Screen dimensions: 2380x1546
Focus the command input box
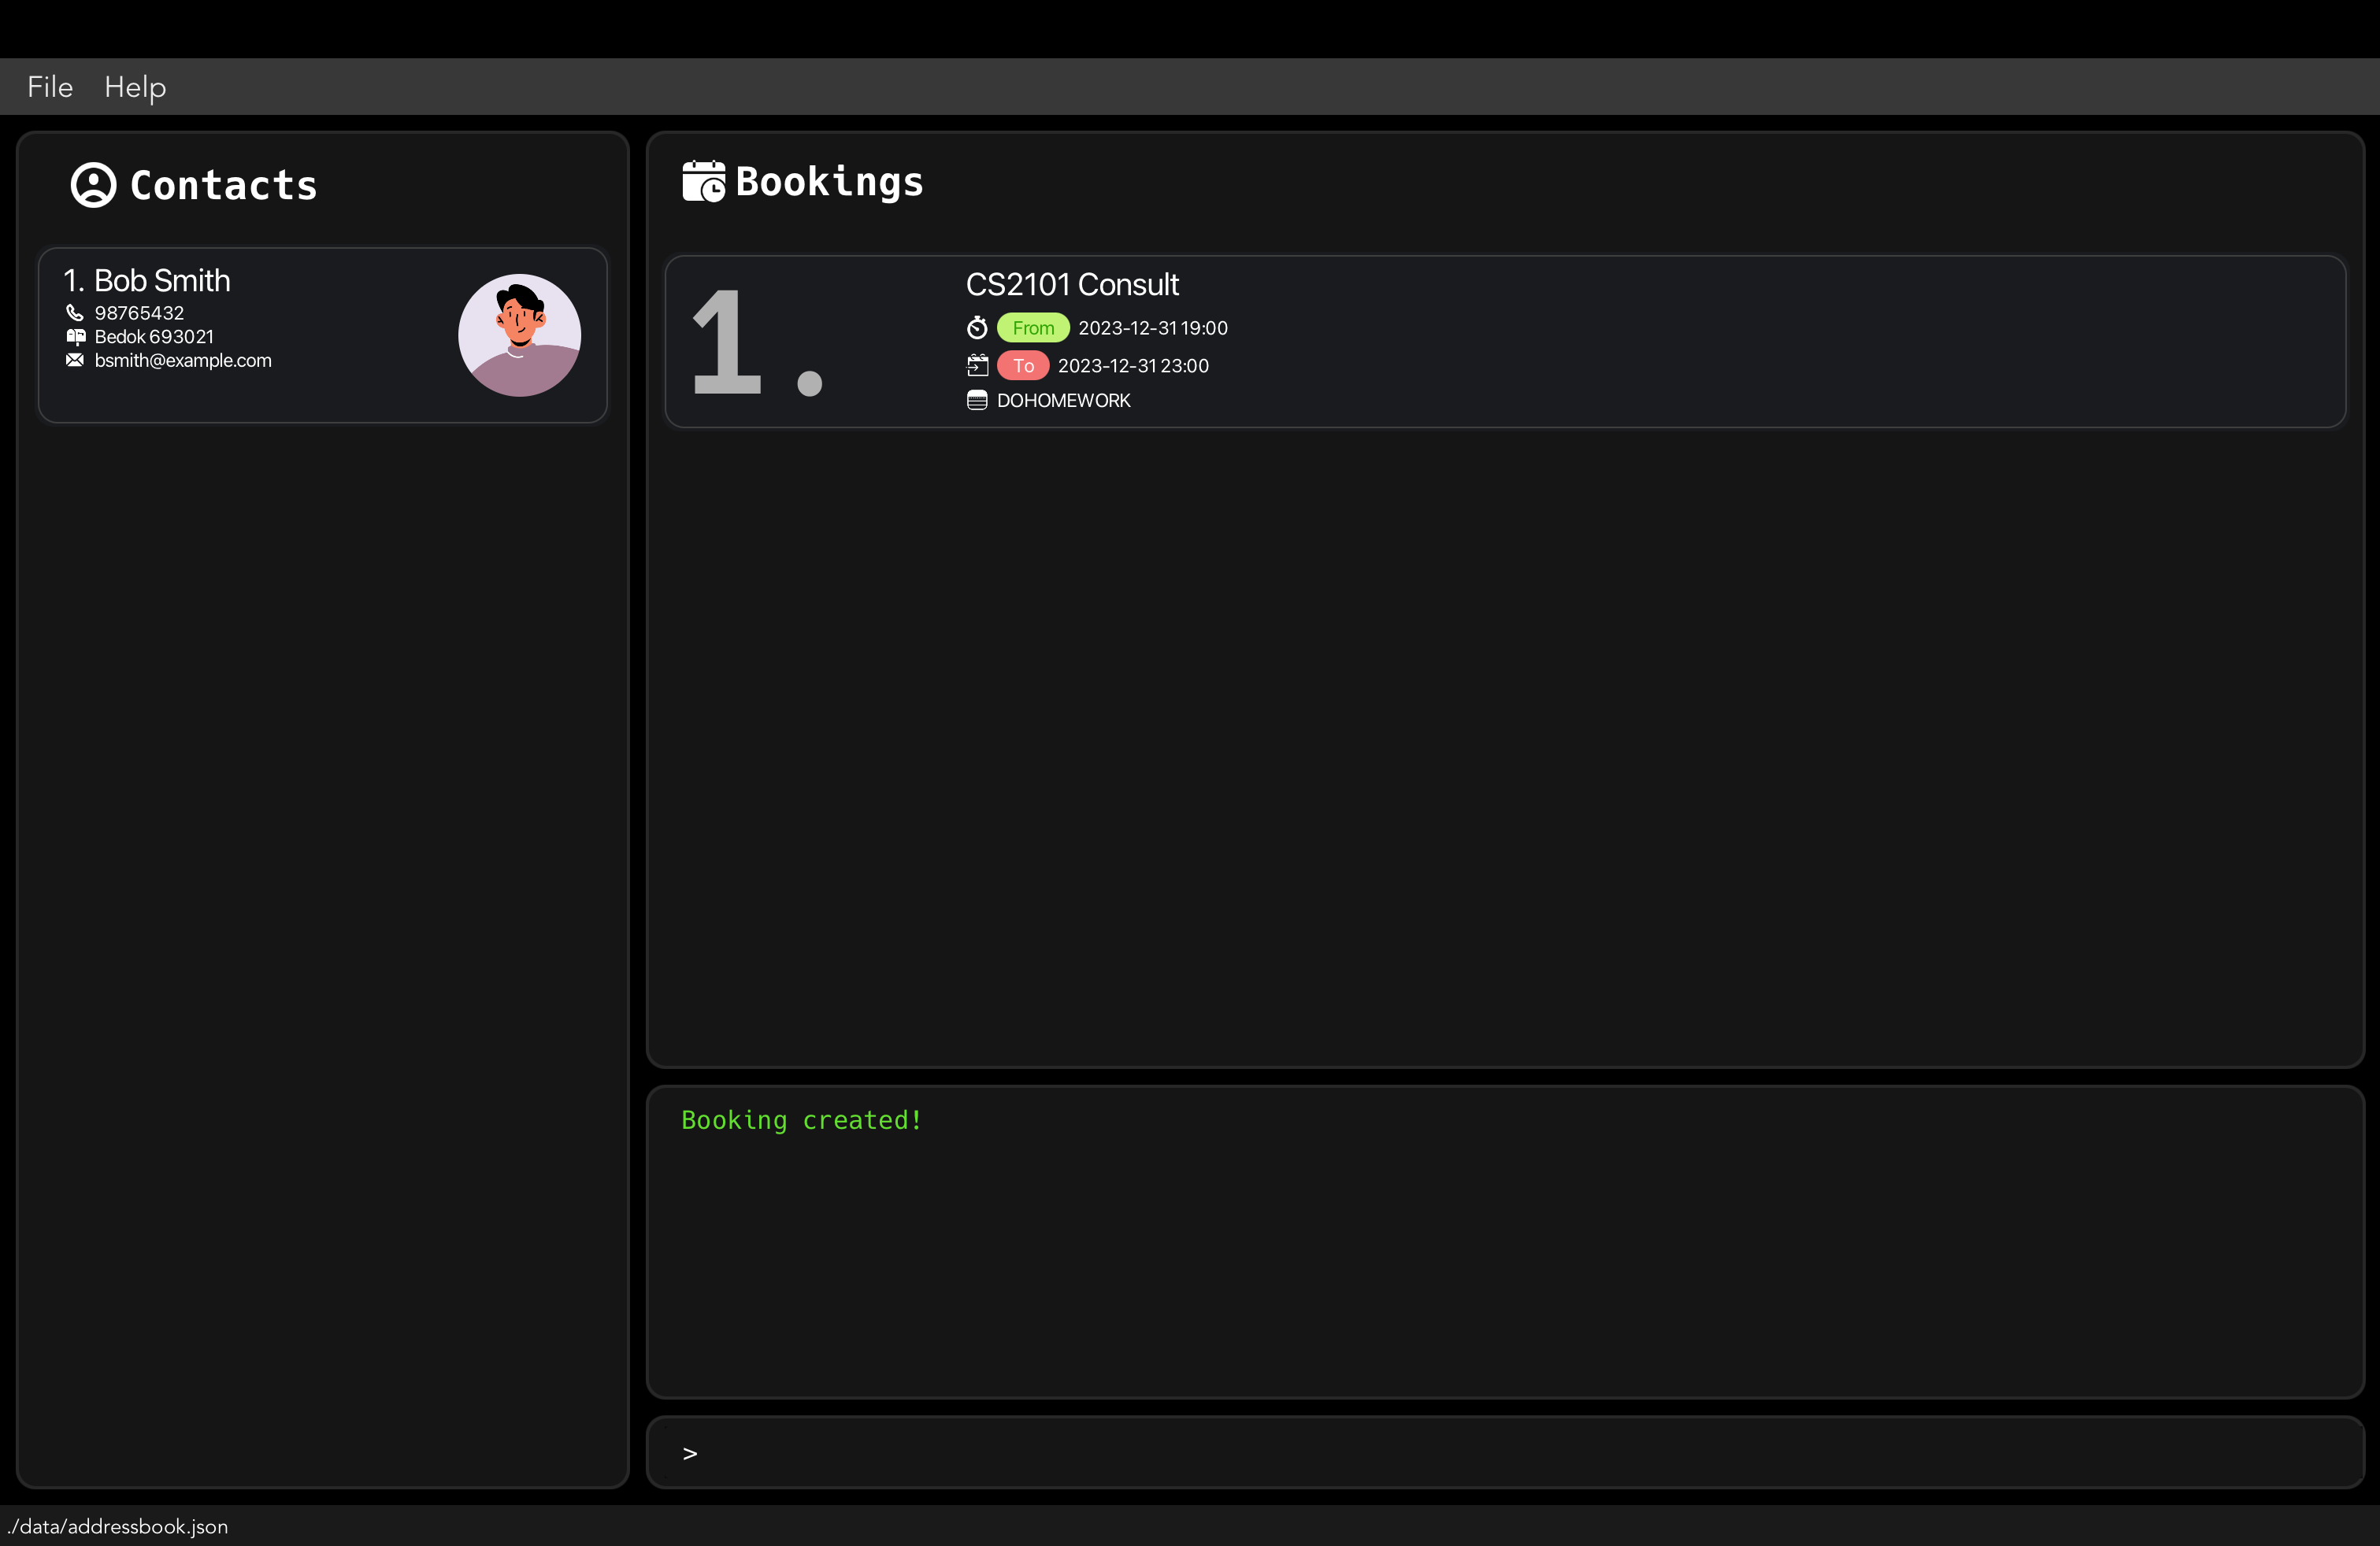click(1500, 1452)
